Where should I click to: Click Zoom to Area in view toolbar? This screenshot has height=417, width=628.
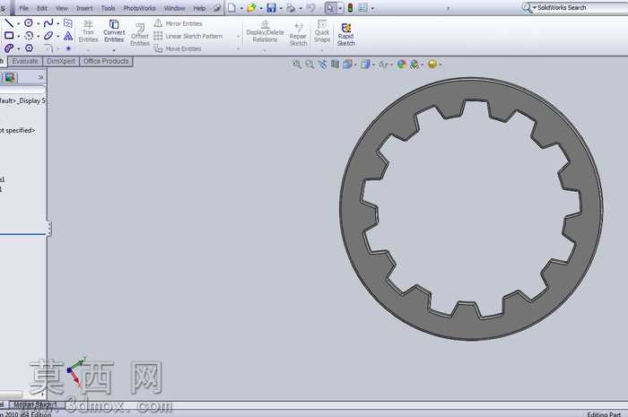(310, 64)
